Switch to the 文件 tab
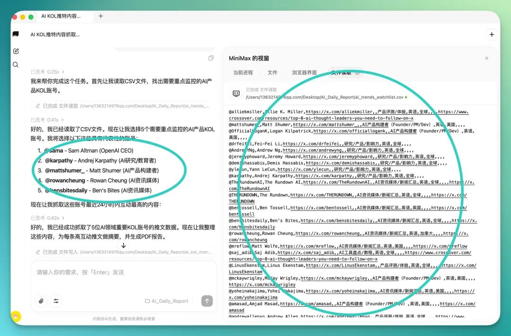 point(273,73)
